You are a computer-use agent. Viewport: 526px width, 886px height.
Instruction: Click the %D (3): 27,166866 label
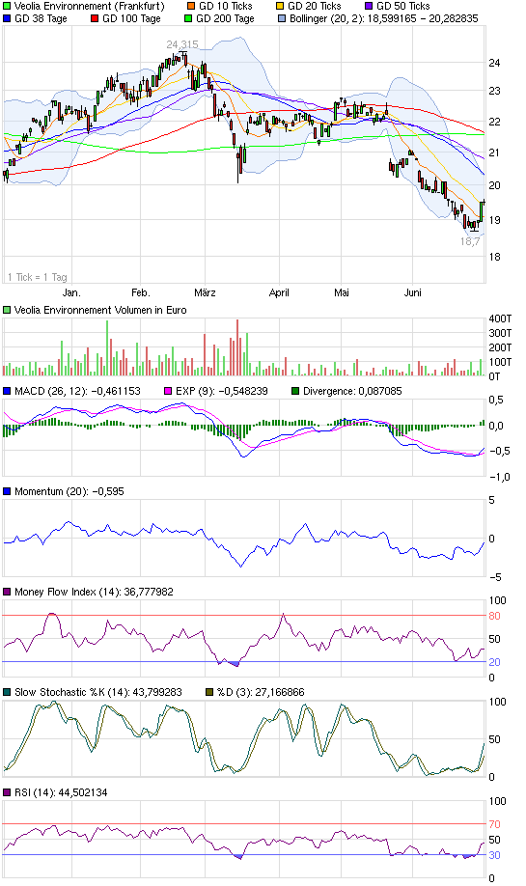pyautogui.click(x=261, y=692)
